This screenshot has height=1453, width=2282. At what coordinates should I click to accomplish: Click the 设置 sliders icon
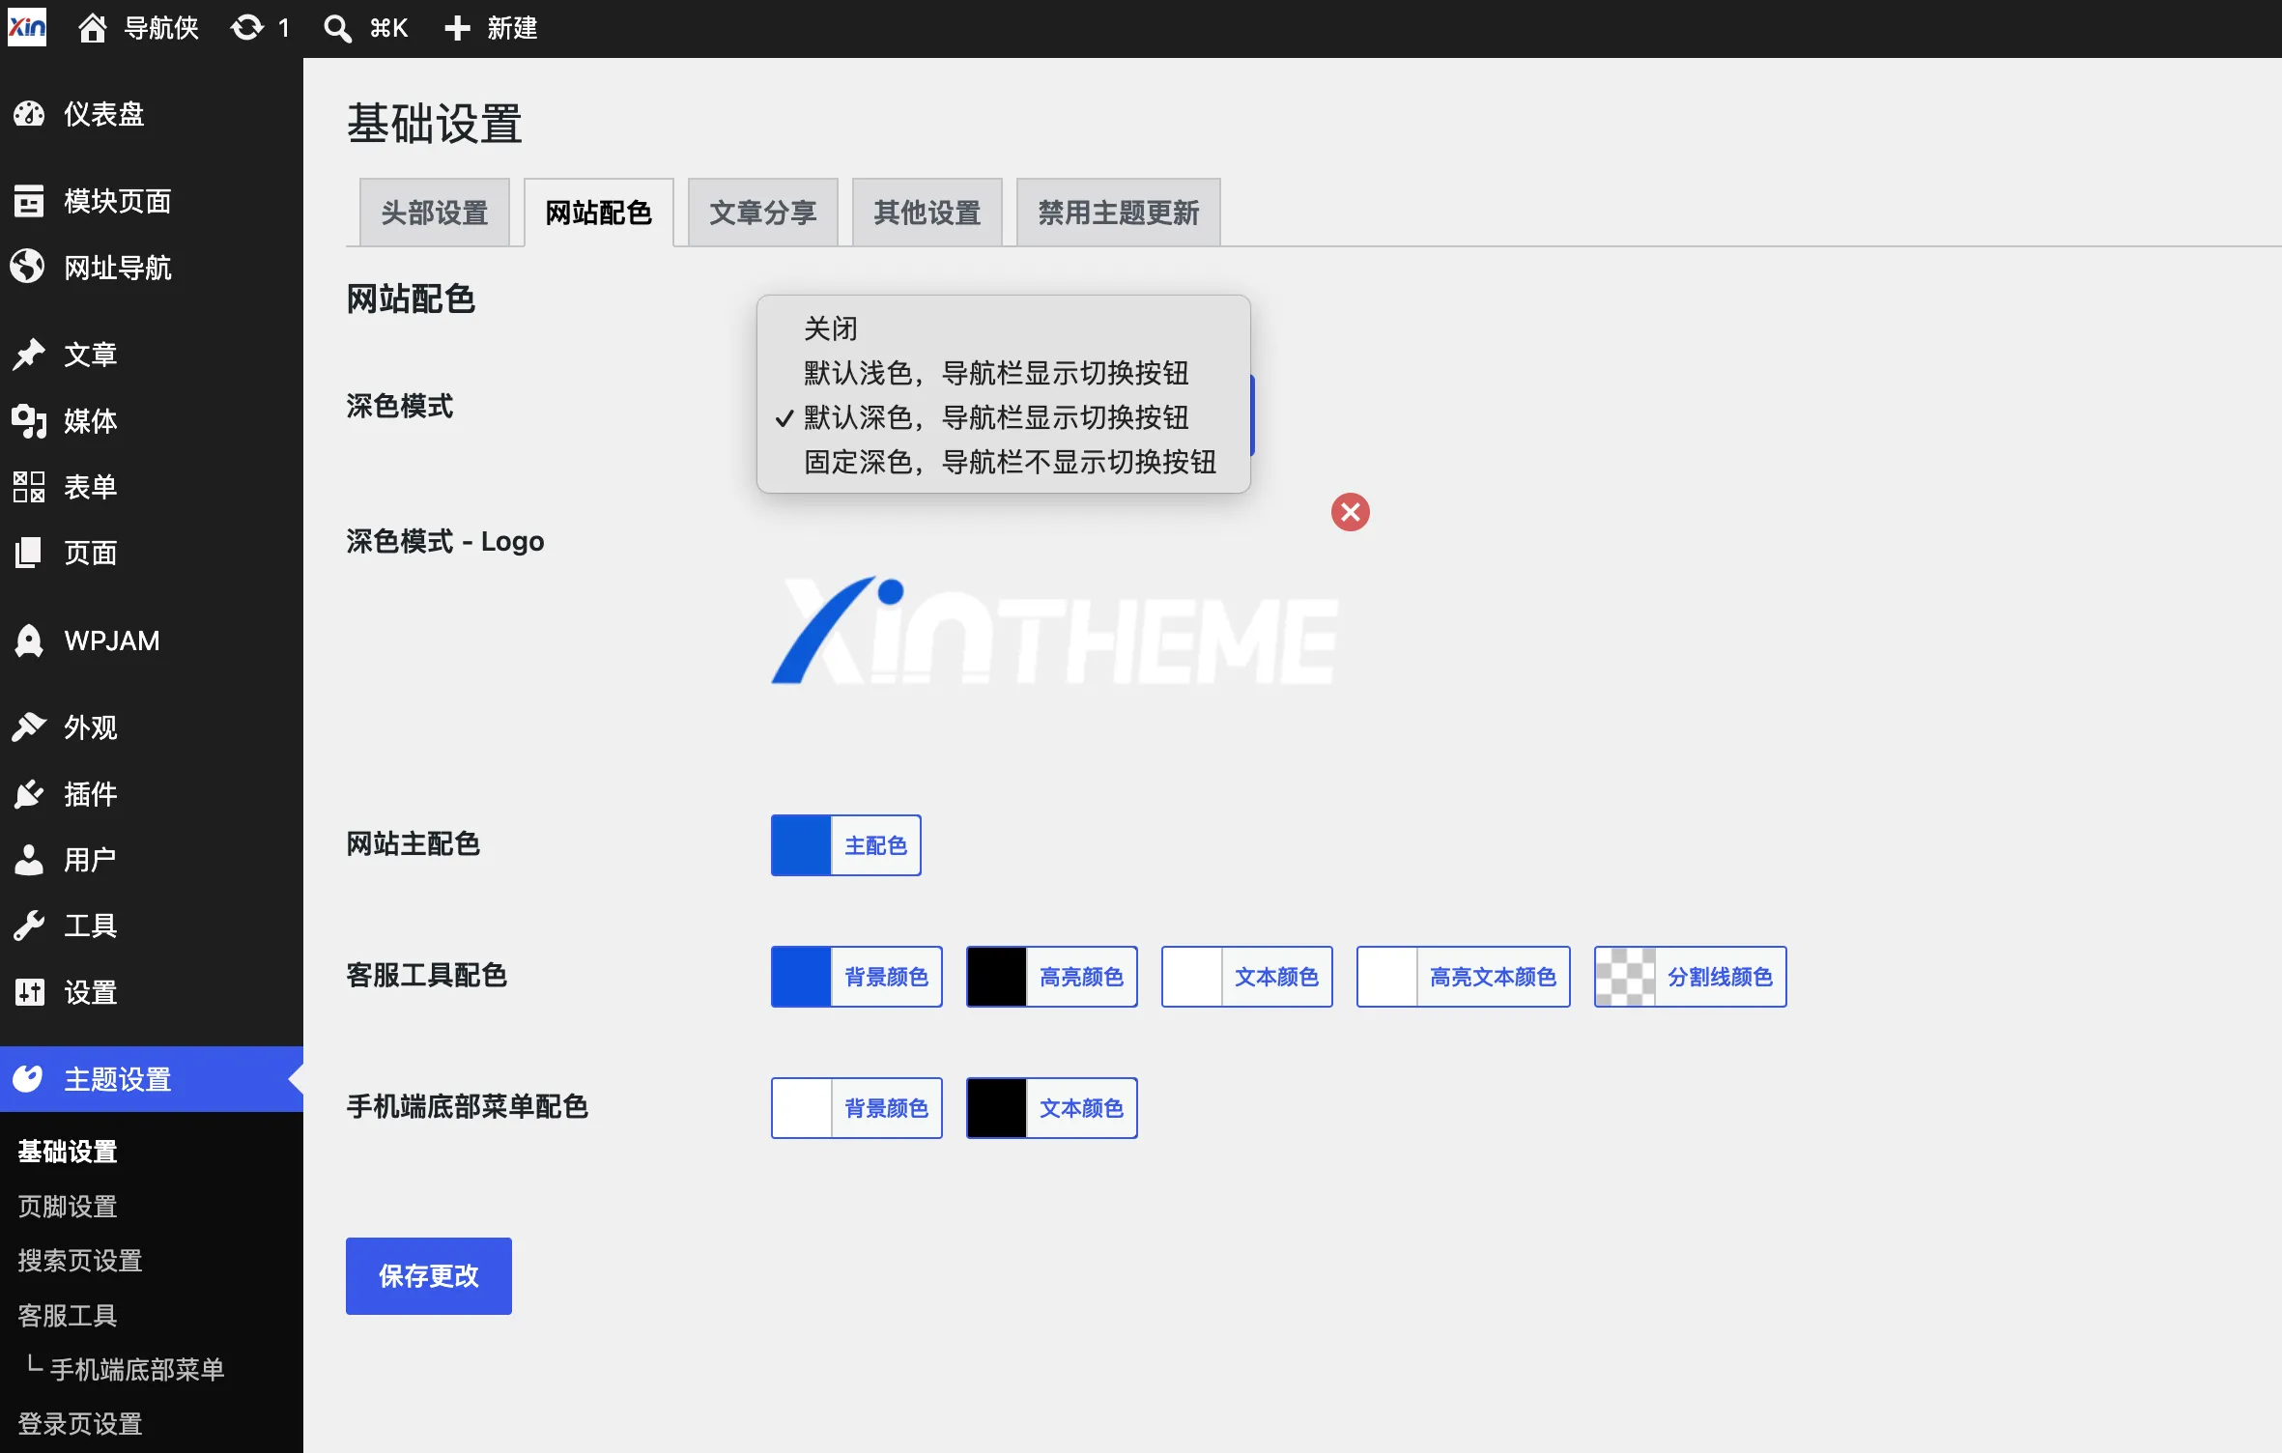pyautogui.click(x=29, y=992)
